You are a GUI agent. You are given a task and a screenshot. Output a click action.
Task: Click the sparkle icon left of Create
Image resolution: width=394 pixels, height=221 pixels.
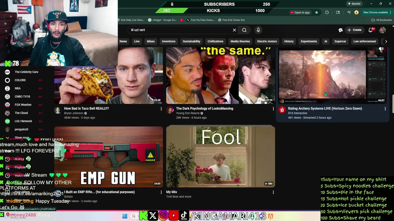click(x=340, y=30)
